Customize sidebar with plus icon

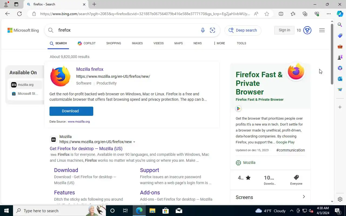pos(340,107)
